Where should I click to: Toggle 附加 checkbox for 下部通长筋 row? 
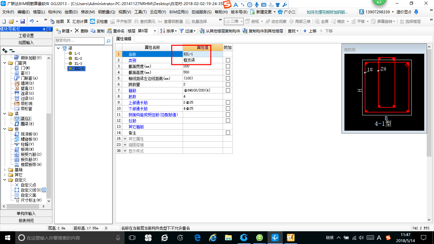pos(228,109)
